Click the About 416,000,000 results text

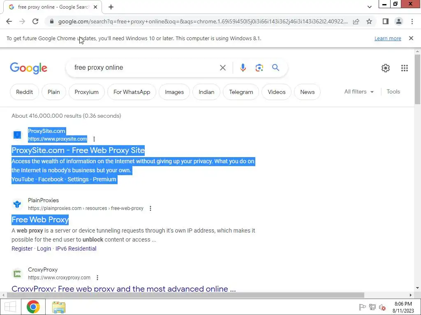[66, 116]
